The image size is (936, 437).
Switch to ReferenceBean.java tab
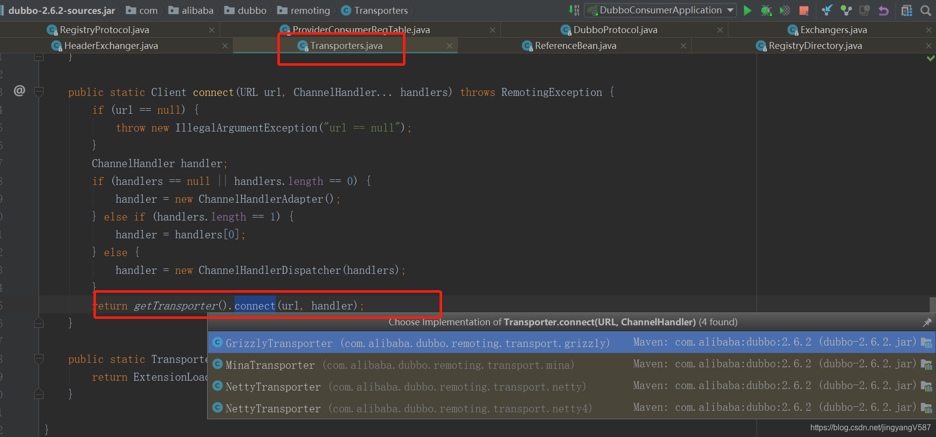pyautogui.click(x=575, y=45)
